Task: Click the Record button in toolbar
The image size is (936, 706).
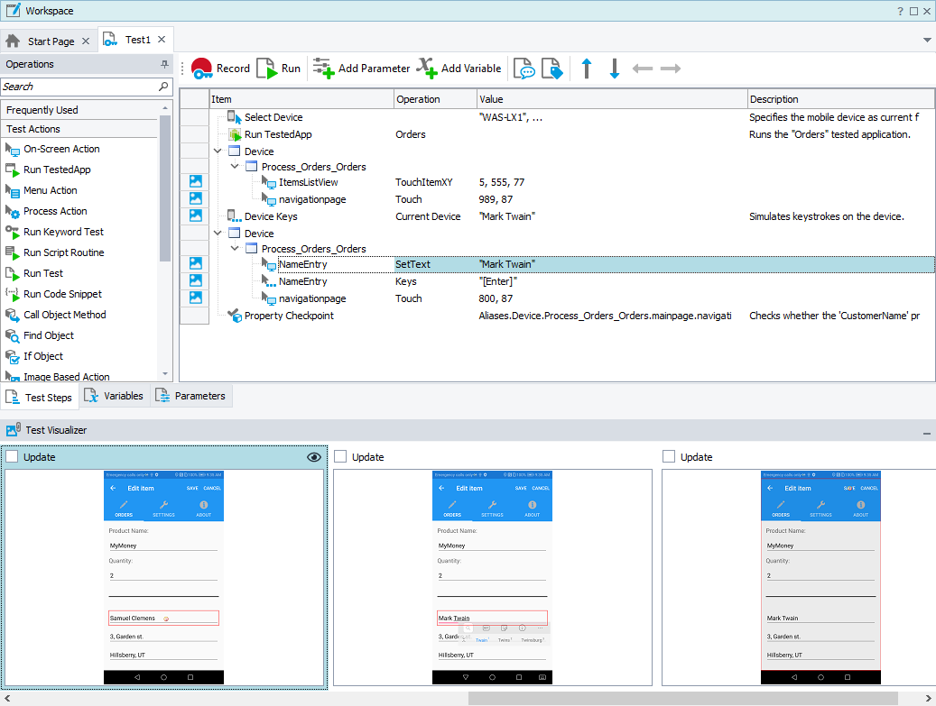Action: click(x=219, y=69)
